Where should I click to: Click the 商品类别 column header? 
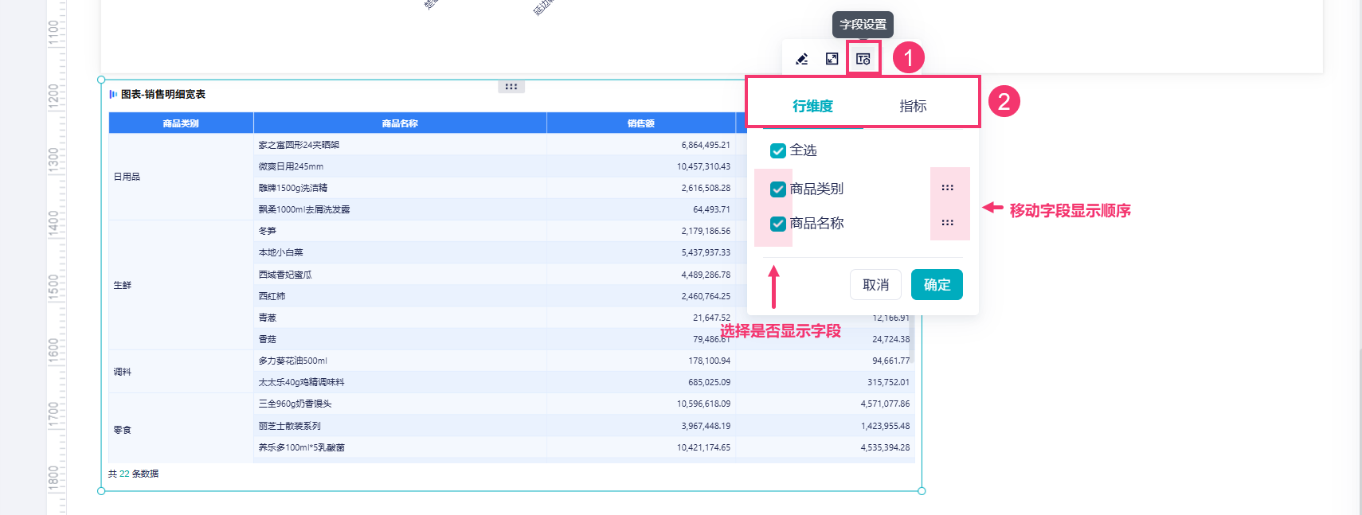click(181, 123)
